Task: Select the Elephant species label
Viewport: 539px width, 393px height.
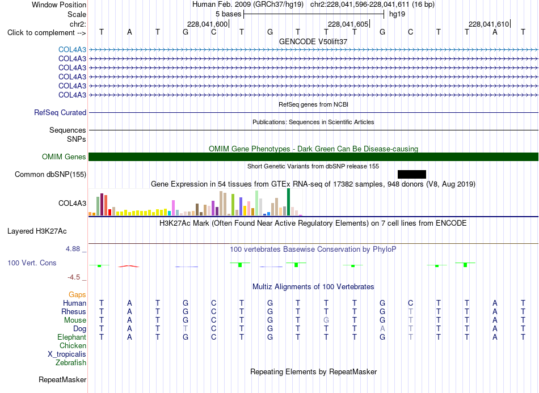Action: click(x=72, y=337)
